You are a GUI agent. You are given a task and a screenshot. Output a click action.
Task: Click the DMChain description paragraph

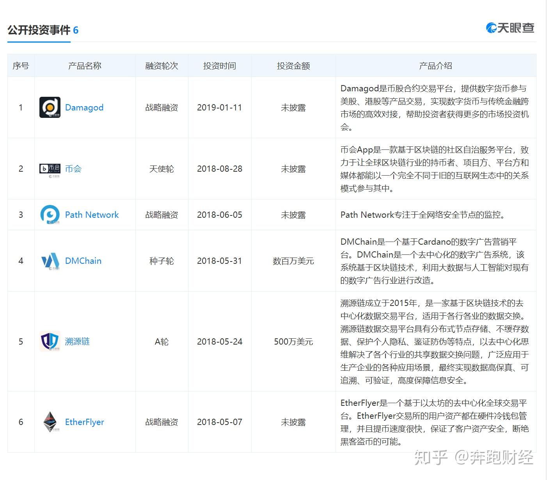[x=435, y=261]
